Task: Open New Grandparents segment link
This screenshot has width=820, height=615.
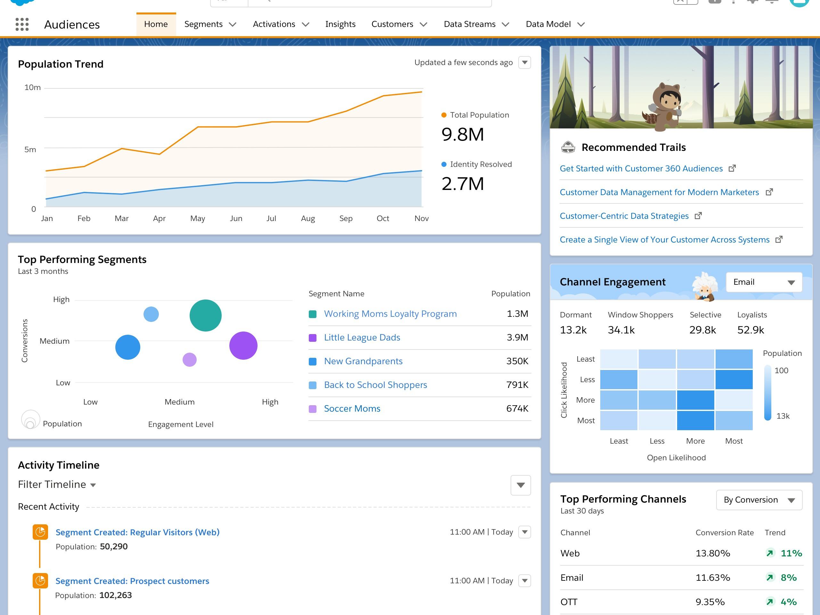Action: pos(363,361)
